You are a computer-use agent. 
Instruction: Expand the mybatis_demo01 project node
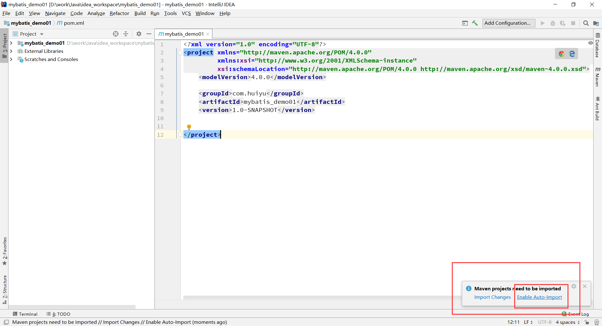point(11,43)
